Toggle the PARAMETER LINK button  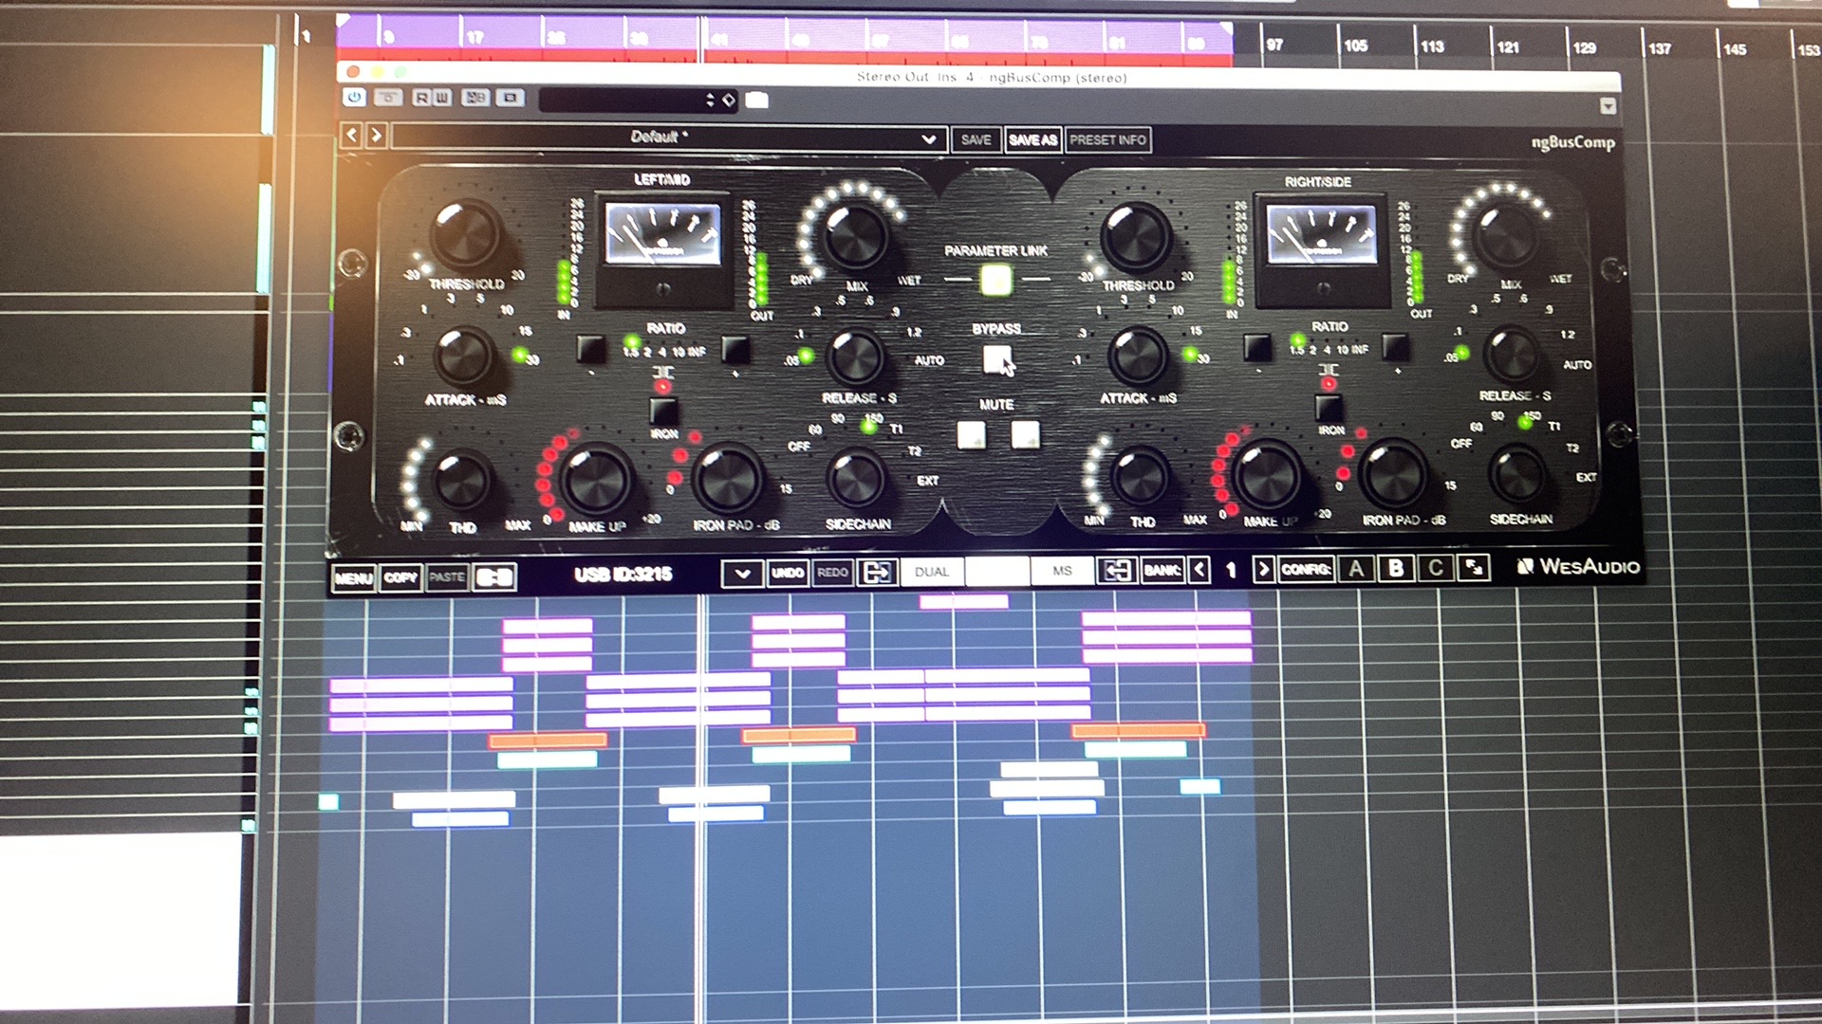point(995,280)
